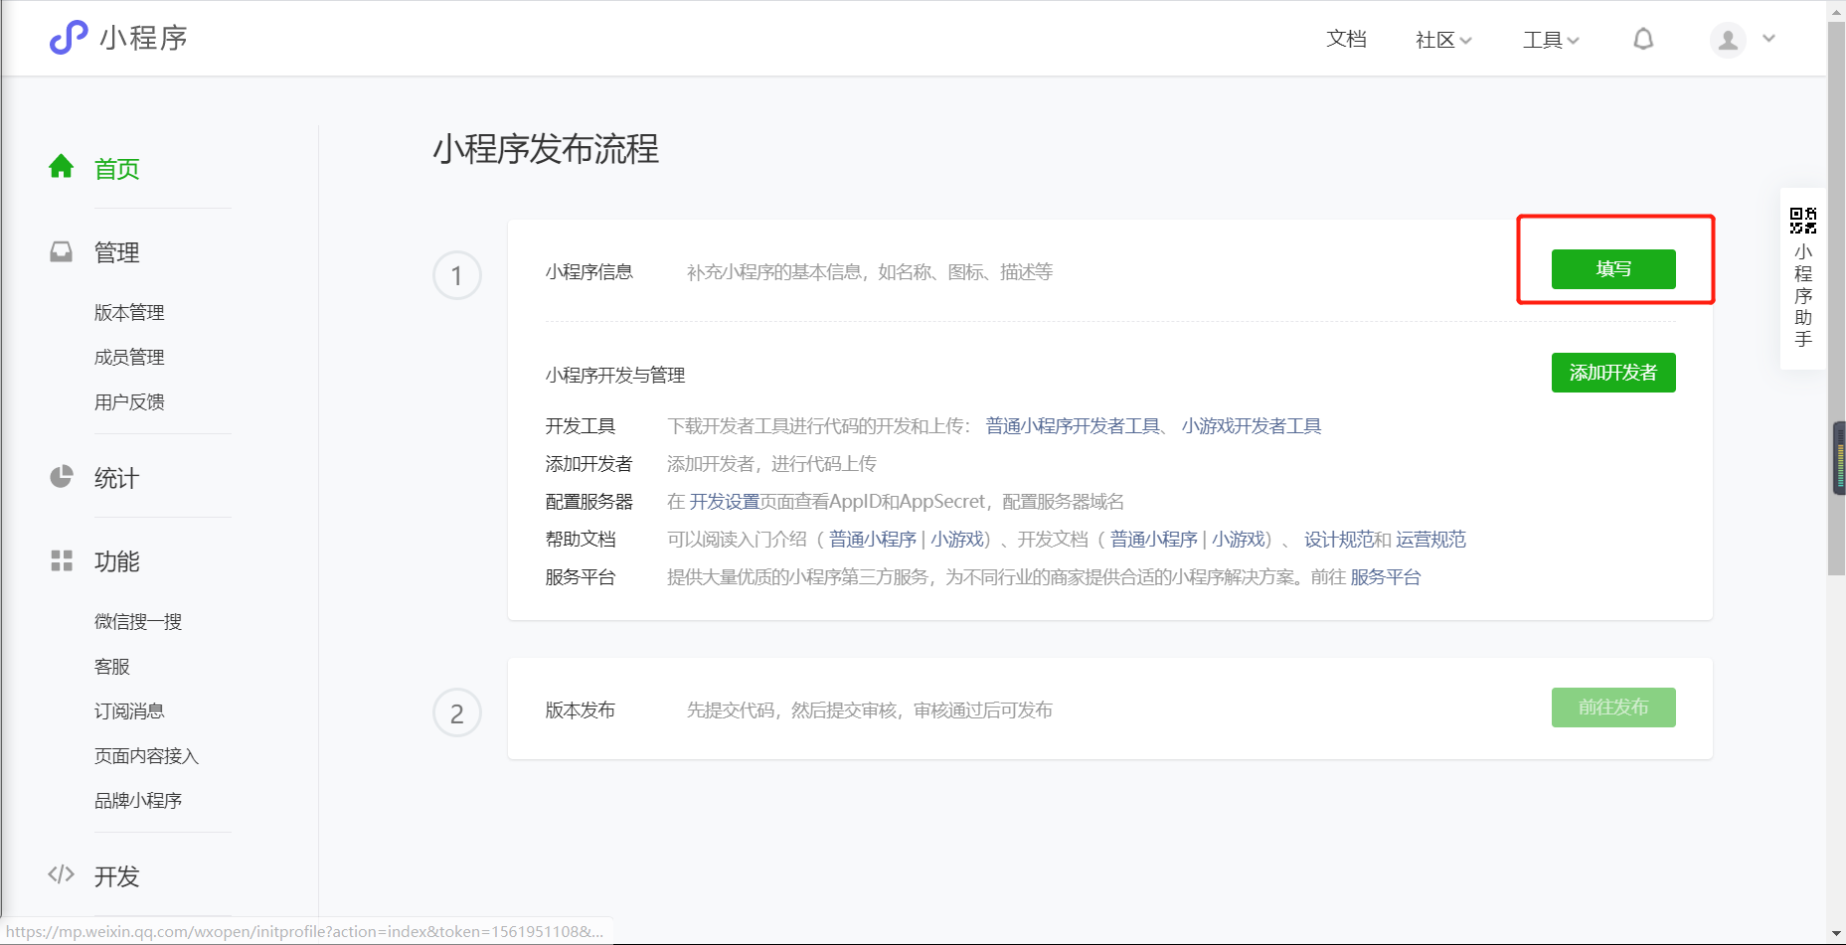Open the 普通小程序开发者工具 link

(1073, 426)
